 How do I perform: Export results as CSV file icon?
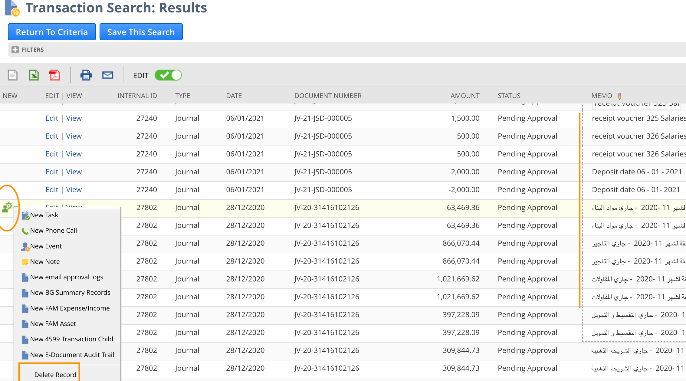tap(13, 75)
